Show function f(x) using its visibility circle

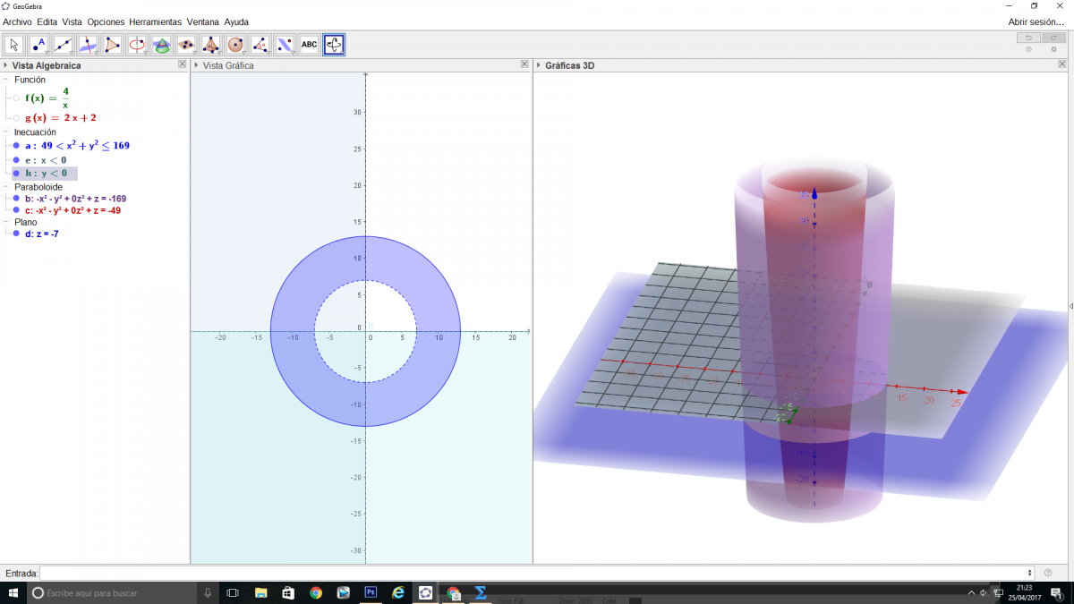pos(16,98)
